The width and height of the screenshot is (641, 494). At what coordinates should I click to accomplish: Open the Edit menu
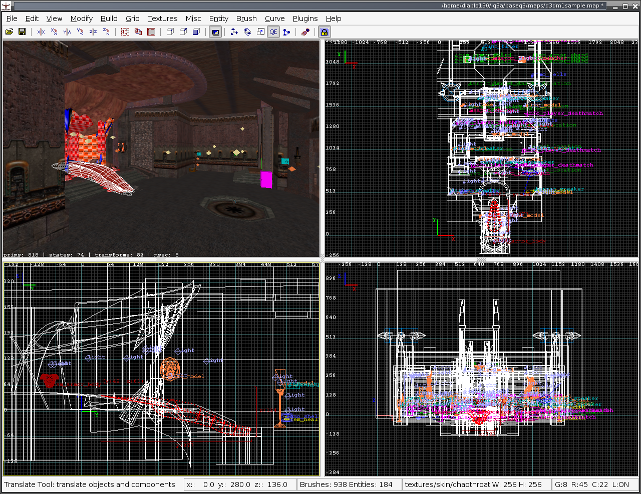coord(32,18)
